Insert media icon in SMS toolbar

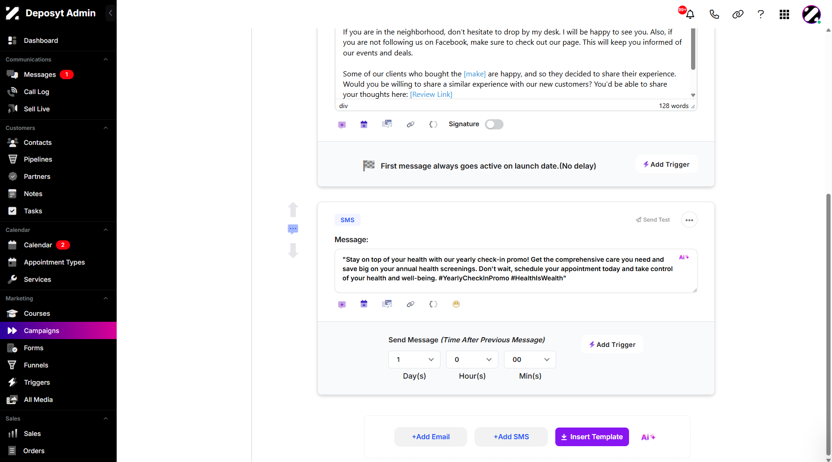tap(387, 304)
